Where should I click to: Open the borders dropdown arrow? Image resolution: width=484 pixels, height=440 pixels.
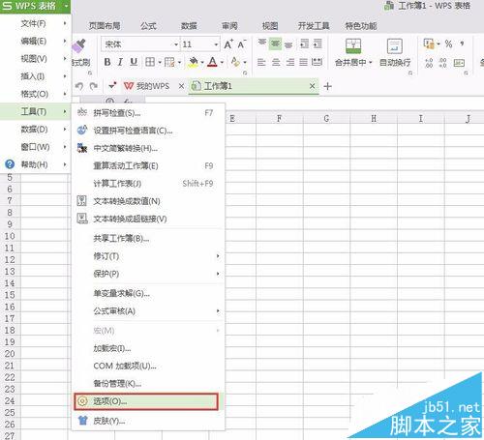160,62
